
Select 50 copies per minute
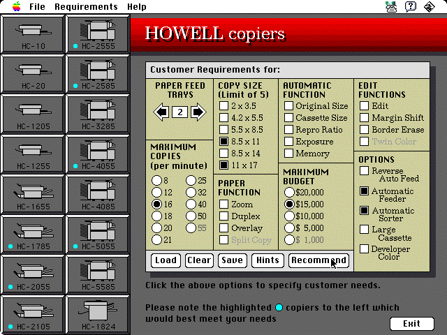click(191, 216)
